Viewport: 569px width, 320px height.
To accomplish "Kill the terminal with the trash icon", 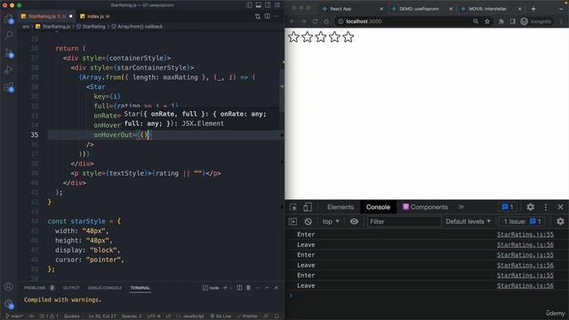I will pyautogui.click(x=249, y=288).
